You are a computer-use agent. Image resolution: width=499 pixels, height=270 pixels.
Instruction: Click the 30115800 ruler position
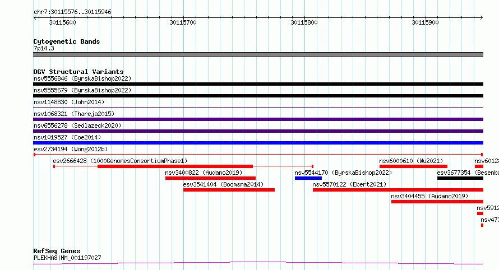(304, 22)
